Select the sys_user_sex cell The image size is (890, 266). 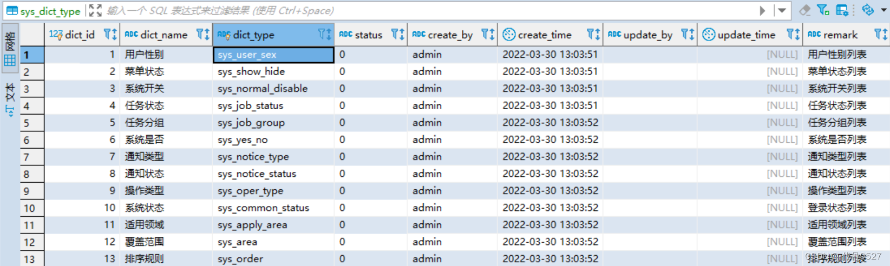[x=273, y=55]
